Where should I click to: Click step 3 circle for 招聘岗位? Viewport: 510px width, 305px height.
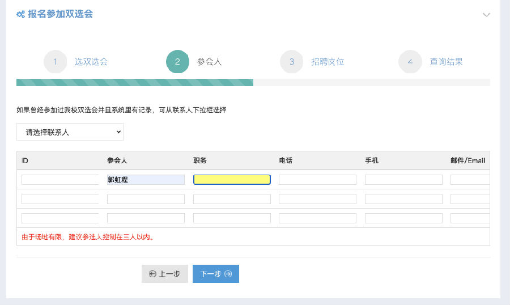[292, 62]
